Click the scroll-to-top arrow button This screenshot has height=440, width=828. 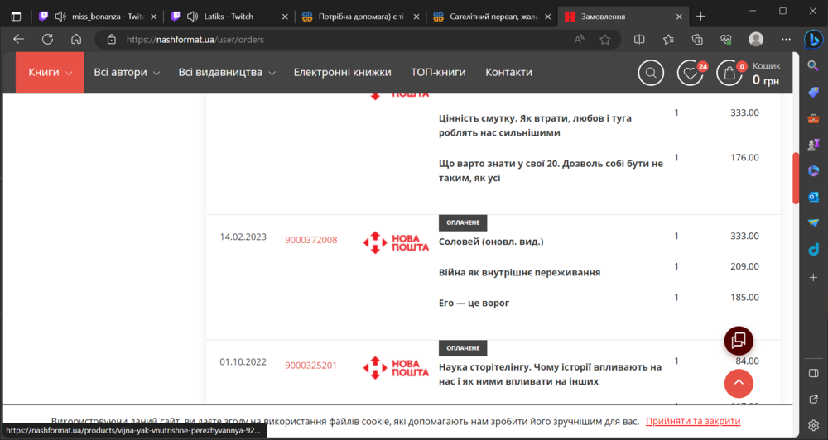click(x=739, y=384)
